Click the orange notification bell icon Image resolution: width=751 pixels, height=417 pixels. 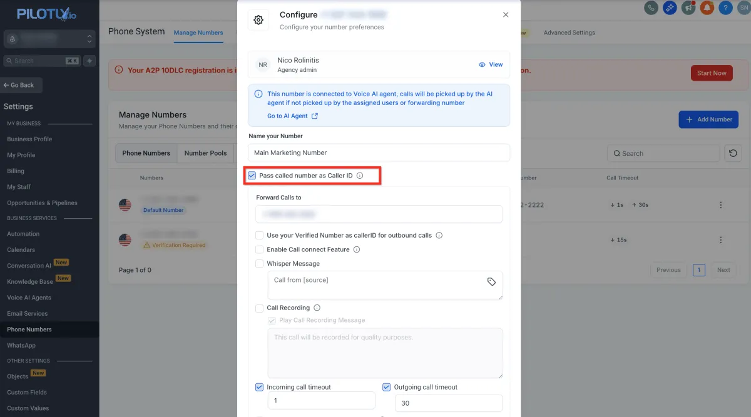[707, 8]
